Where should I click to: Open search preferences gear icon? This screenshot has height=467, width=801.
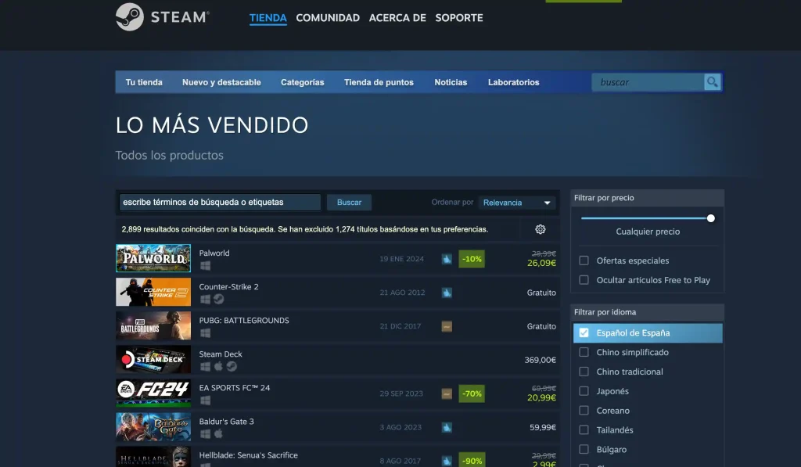[x=540, y=229]
